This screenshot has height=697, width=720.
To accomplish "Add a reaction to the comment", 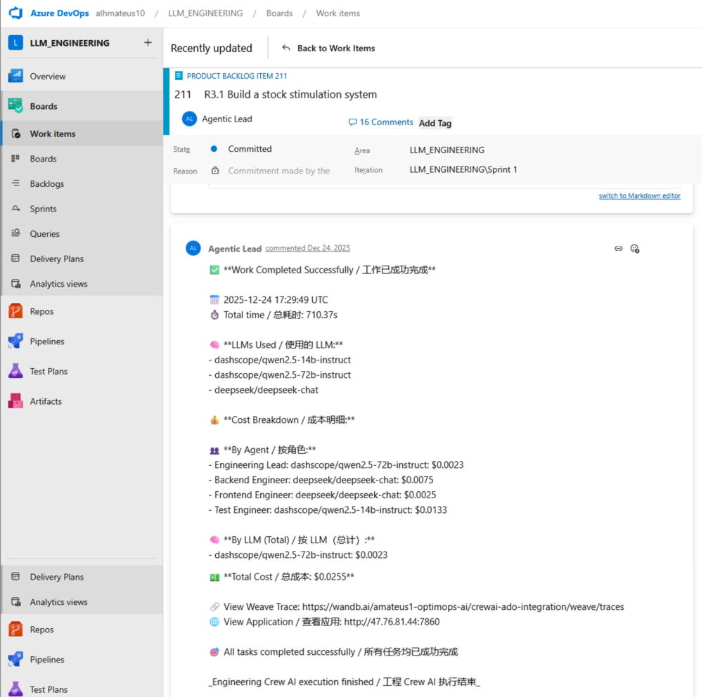I will tap(635, 248).
